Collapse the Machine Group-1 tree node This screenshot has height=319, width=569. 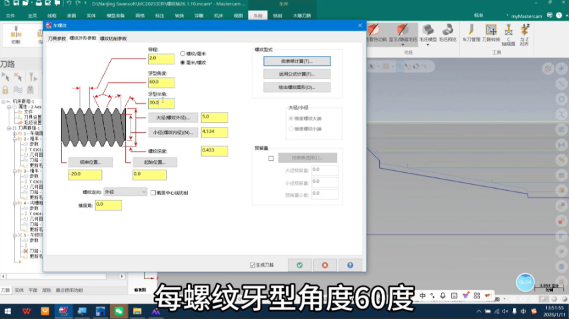point(3,102)
